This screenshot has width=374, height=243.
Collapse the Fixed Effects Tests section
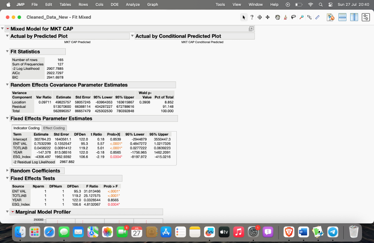coord(7,178)
